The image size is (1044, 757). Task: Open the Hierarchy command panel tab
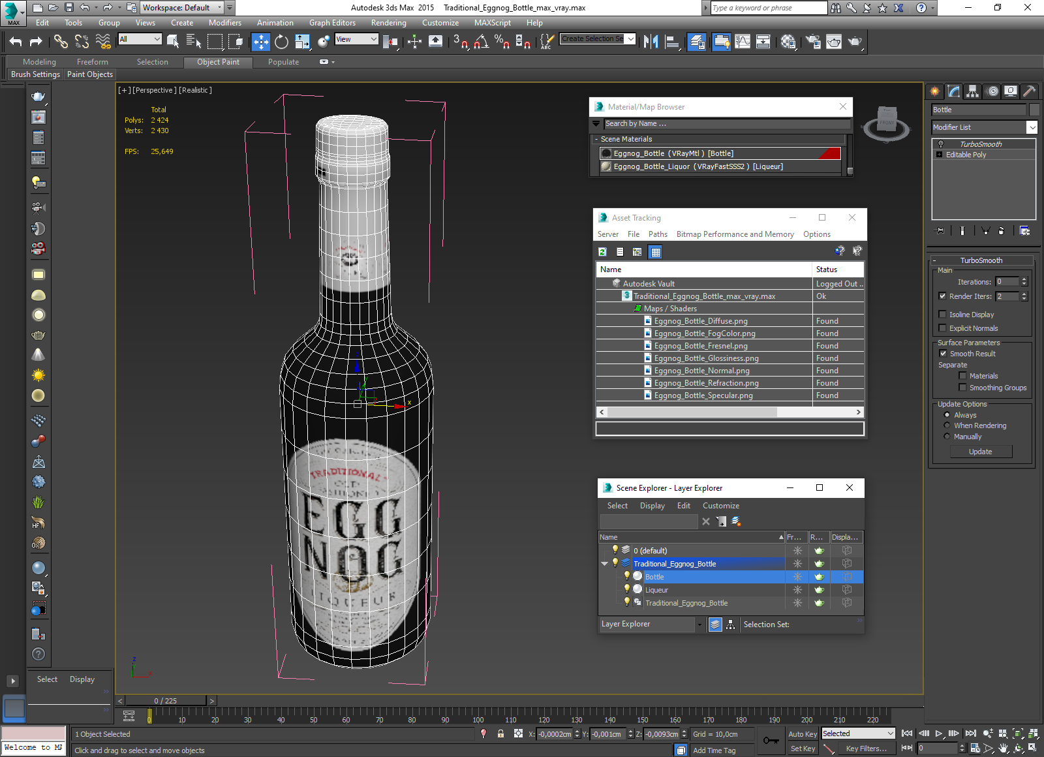(x=973, y=91)
